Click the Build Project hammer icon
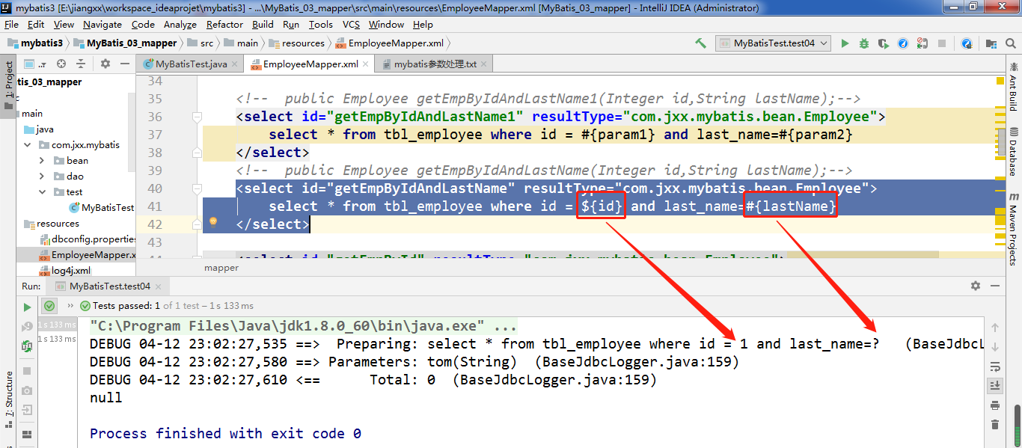1022x448 pixels. (x=700, y=43)
